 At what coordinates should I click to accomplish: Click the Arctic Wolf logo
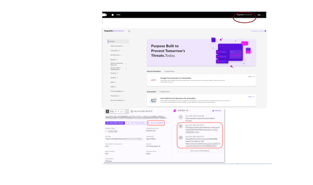(x=153, y=100)
